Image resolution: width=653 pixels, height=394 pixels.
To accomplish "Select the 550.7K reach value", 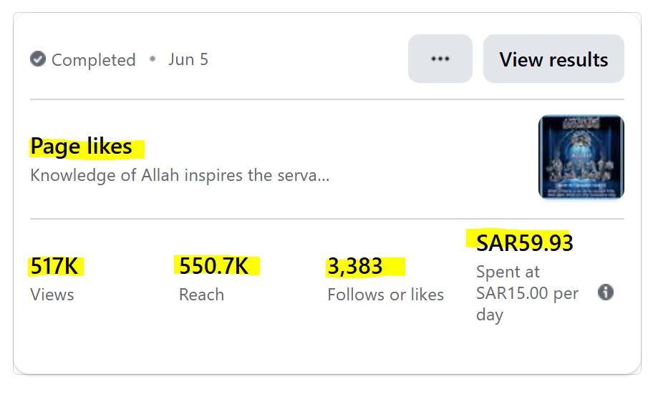I will [214, 267].
